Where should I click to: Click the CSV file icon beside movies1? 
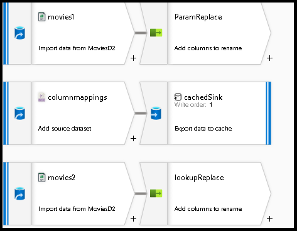tap(42, 17)
